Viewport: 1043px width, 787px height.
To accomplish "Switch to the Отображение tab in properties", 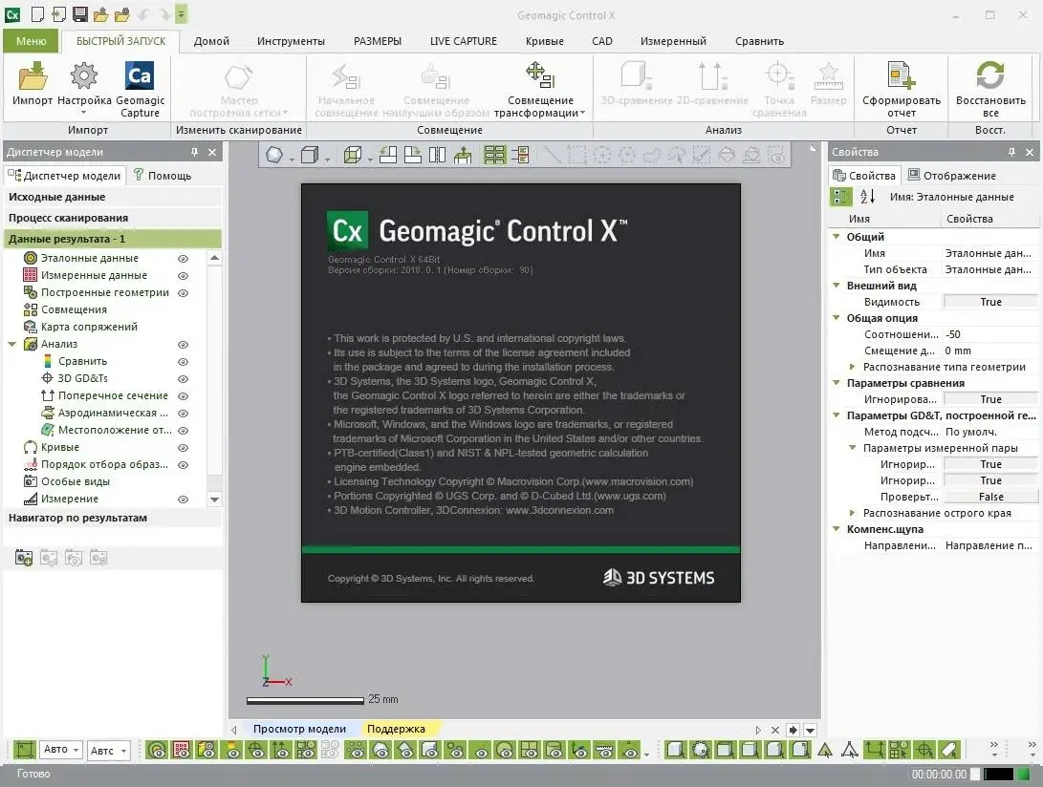I will click(952, 176).
